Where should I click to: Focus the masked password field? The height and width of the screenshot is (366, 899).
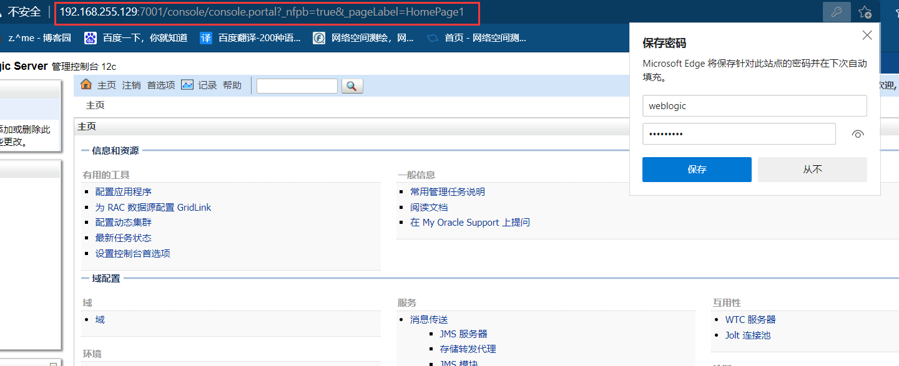[x=739, y=134]
